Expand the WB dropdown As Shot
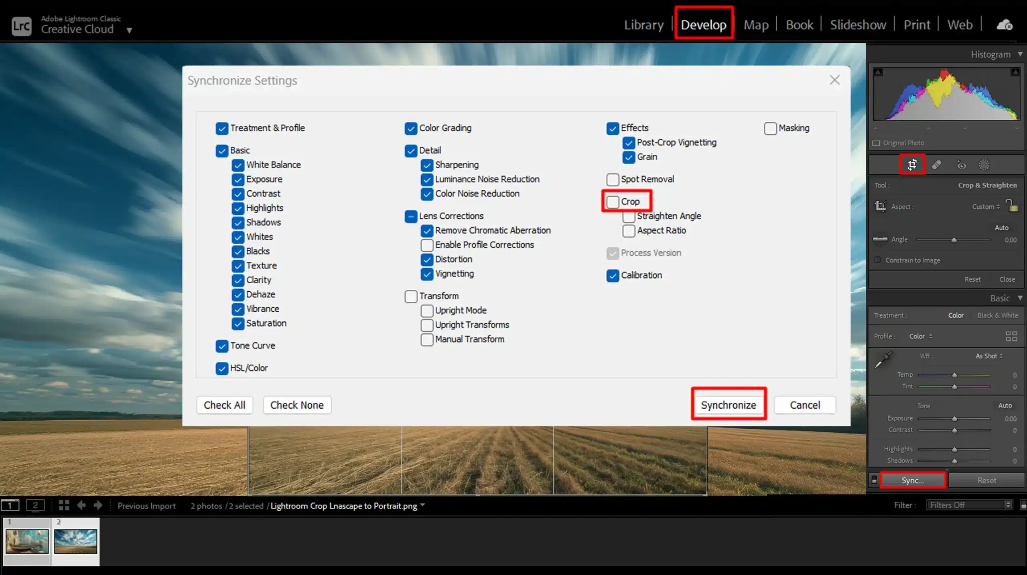Viewport: 1027px width, 575px height. [x=989, y=356]
